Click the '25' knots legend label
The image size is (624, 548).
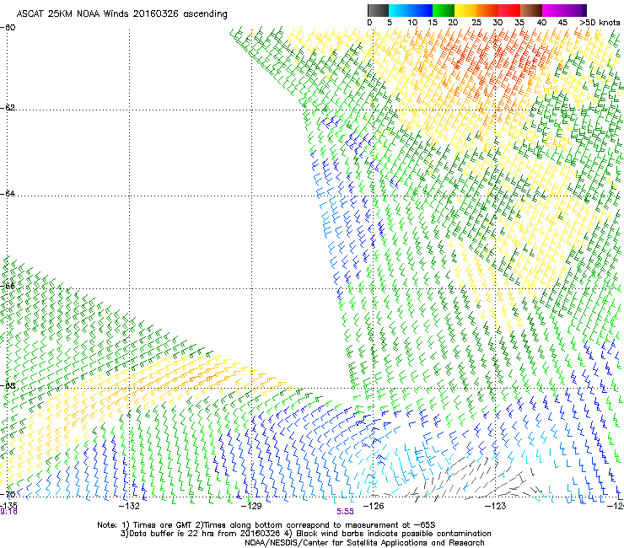(476, 23)
